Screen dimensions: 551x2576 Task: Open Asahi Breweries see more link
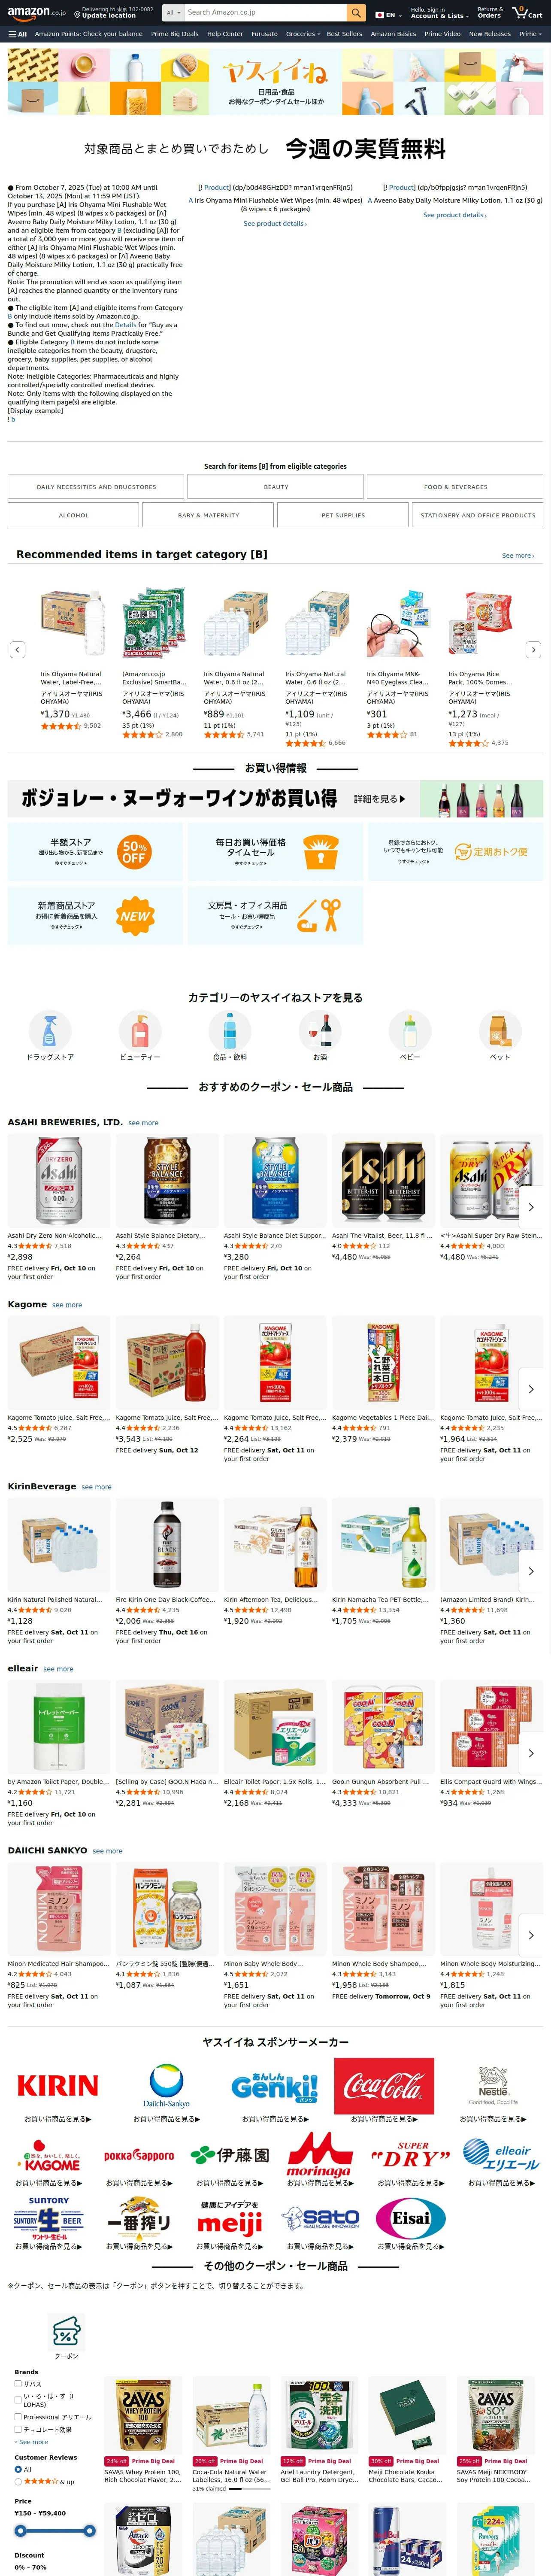point(143,1123)
